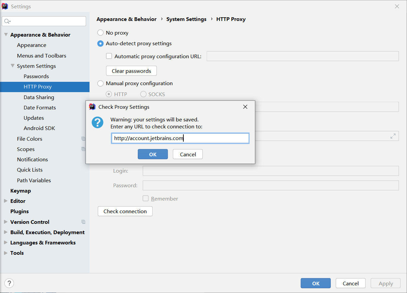The height and width of the screenshot is (293, 407).
Task: Check the Remember password checkbox
Action: 145,198
